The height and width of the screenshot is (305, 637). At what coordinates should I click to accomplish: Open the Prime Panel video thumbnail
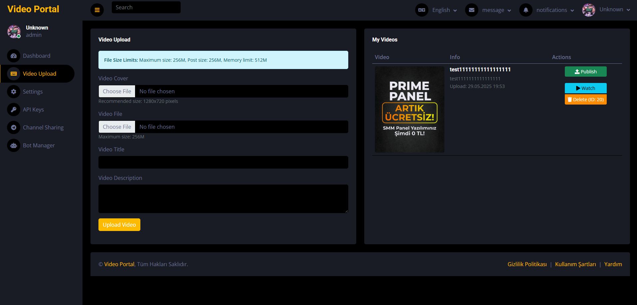coord(409,110)
